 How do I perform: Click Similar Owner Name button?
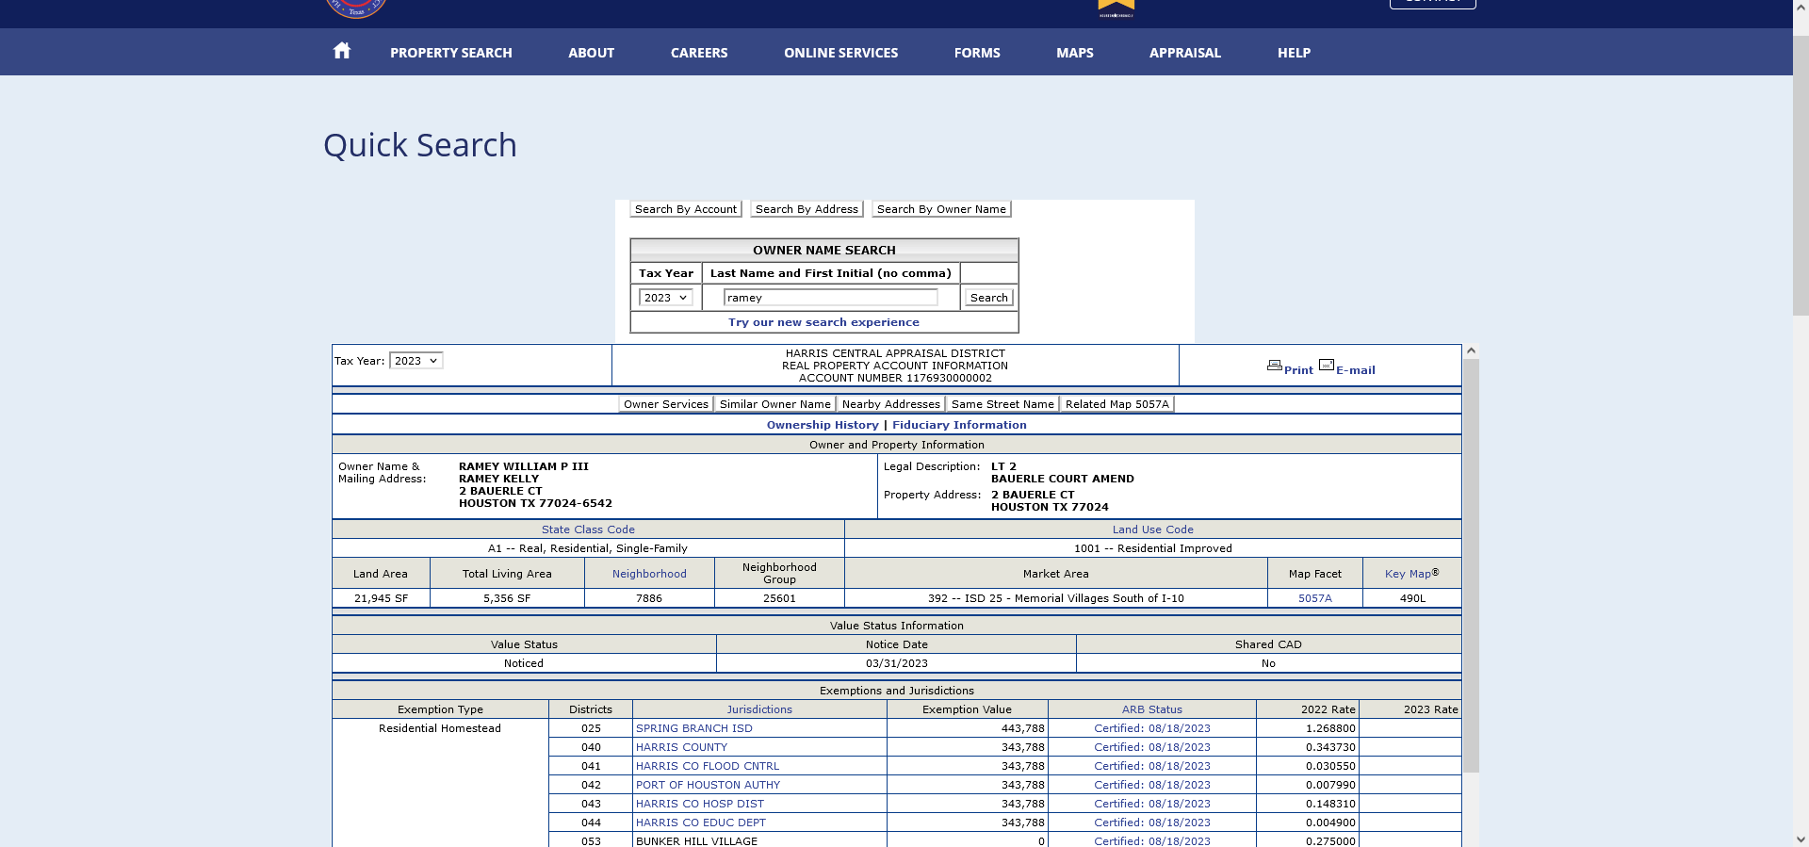[774, 404]
